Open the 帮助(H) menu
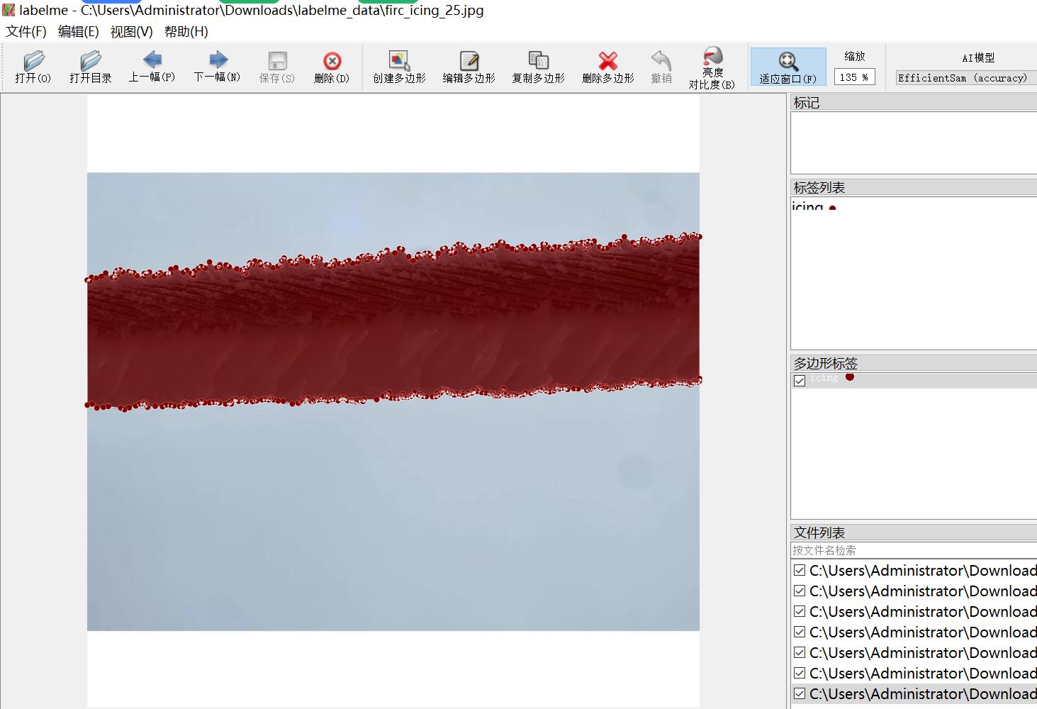 [x=186, y=32]
